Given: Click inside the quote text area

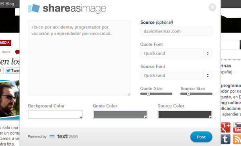Looking at the screenshot, I should pos(79,58).
